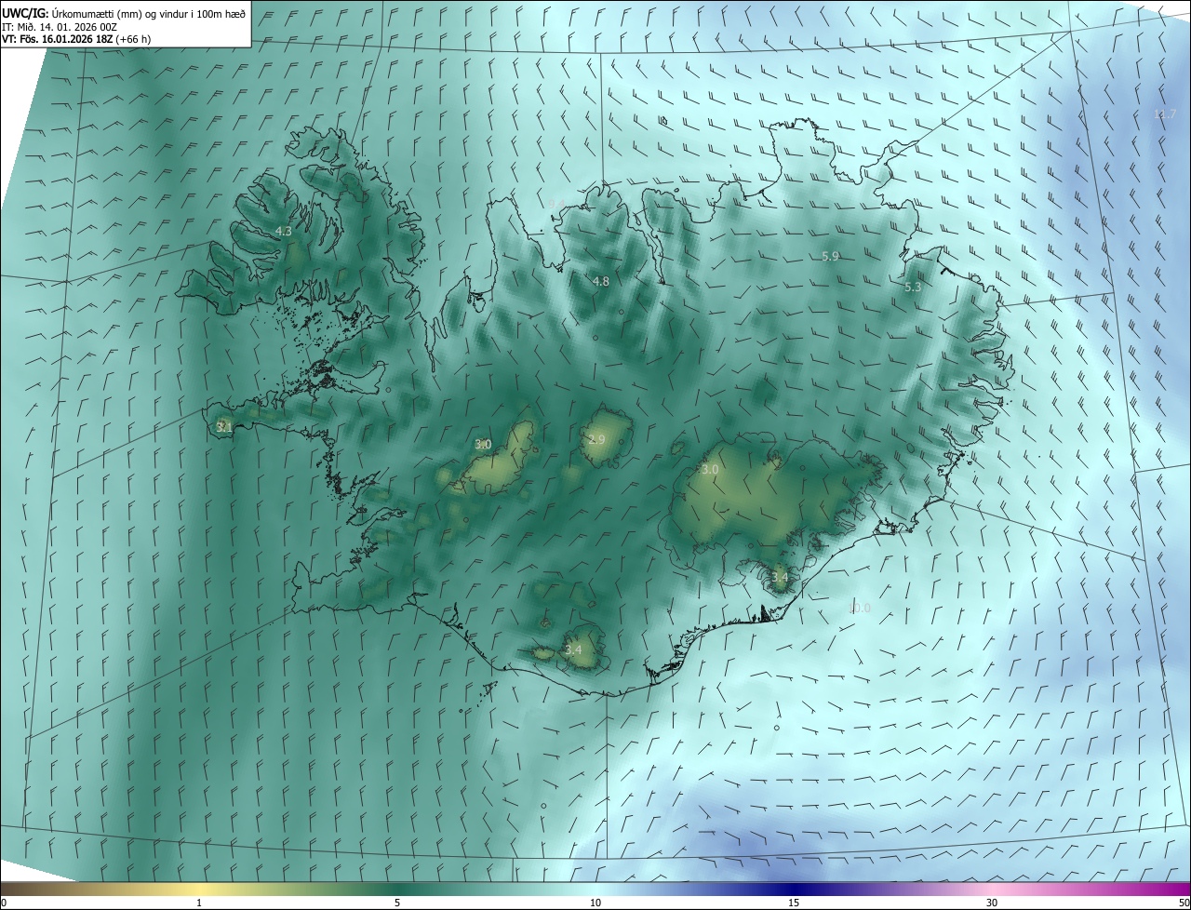Screen dimensions: 1191x910
Task: Click the valid time "VT: Fös. 16.01.2026 18Z (+66 h)"
Action: pos(76,39)
